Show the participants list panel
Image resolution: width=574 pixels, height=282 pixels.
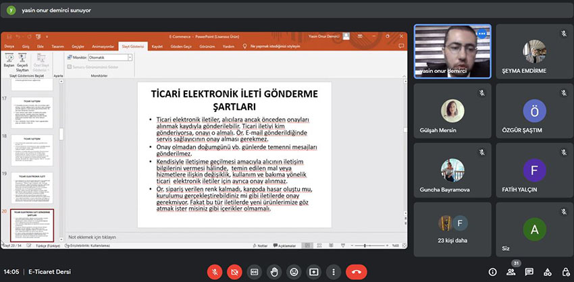511,272
